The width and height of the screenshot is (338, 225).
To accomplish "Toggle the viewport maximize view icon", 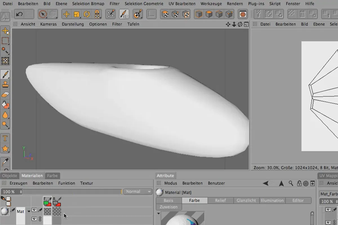I will pyautogui.click(x=246, y=24).
